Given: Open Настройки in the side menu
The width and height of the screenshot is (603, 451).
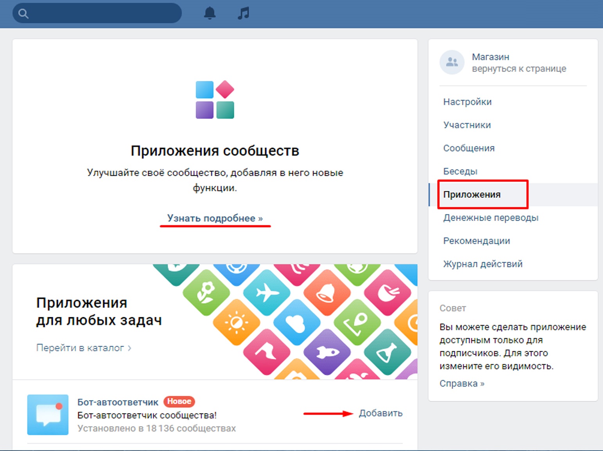Looking at the screenshot, I should click(x=467, y=102).
